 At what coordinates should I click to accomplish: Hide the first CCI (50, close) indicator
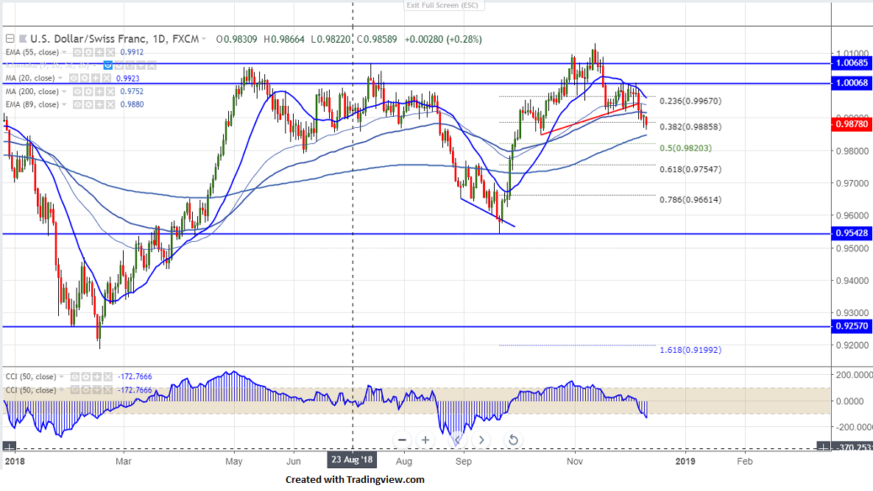coord(75,377)
